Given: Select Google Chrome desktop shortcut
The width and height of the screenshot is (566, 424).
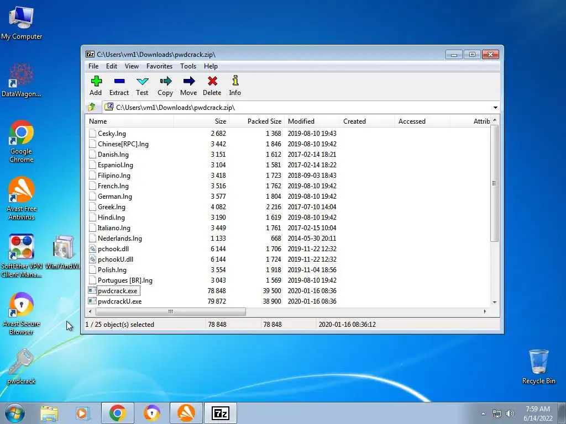Looking at the screenshot, I should click(22, 141).
